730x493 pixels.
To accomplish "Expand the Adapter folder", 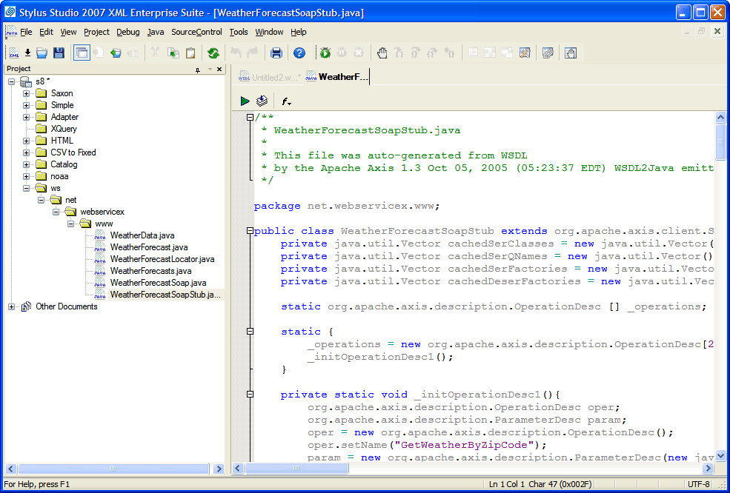I will pyautogui.click(x=27, y=117).
